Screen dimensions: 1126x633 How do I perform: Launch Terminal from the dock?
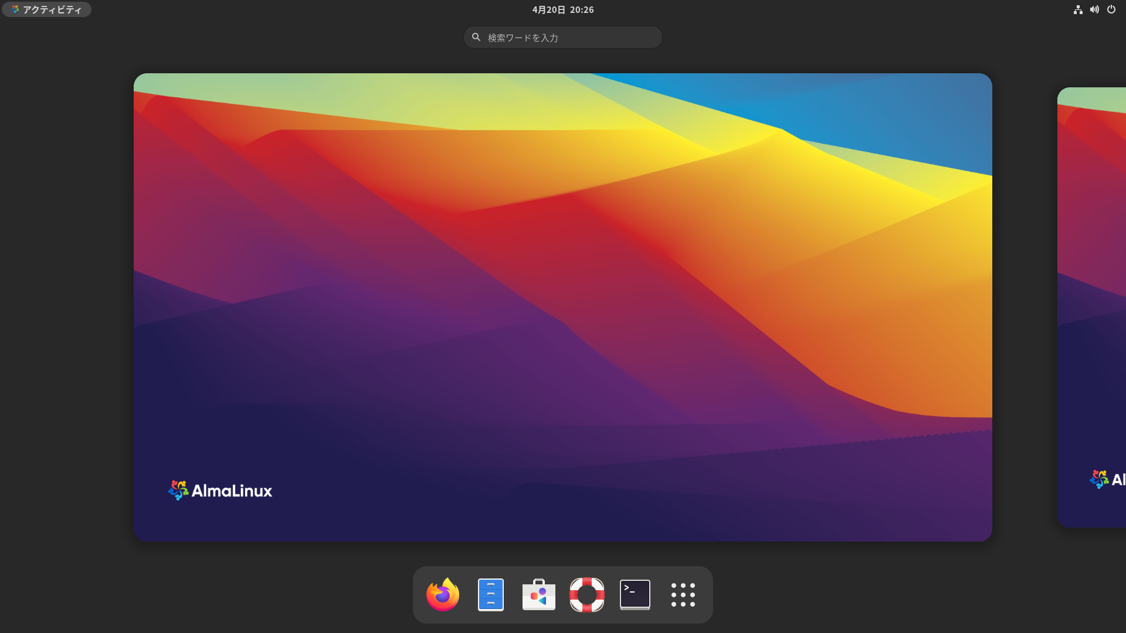(635, 595)
